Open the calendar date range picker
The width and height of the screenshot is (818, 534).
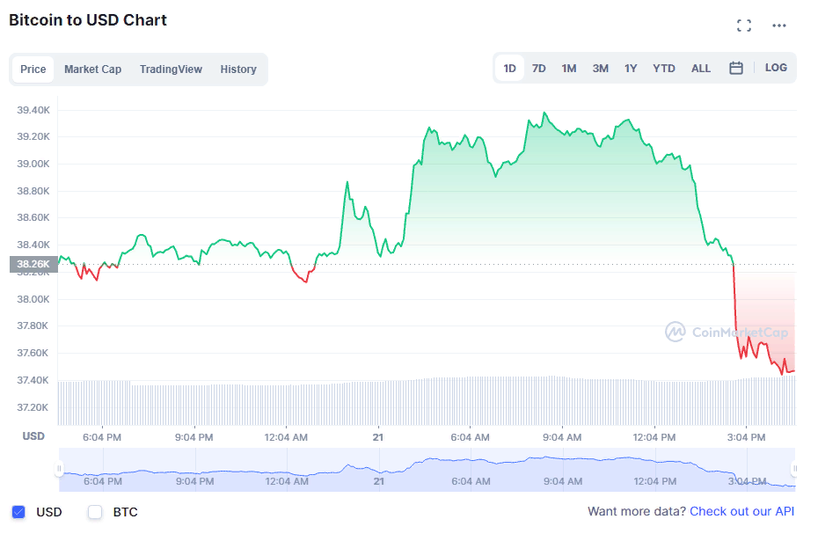[x=736, y=68]
